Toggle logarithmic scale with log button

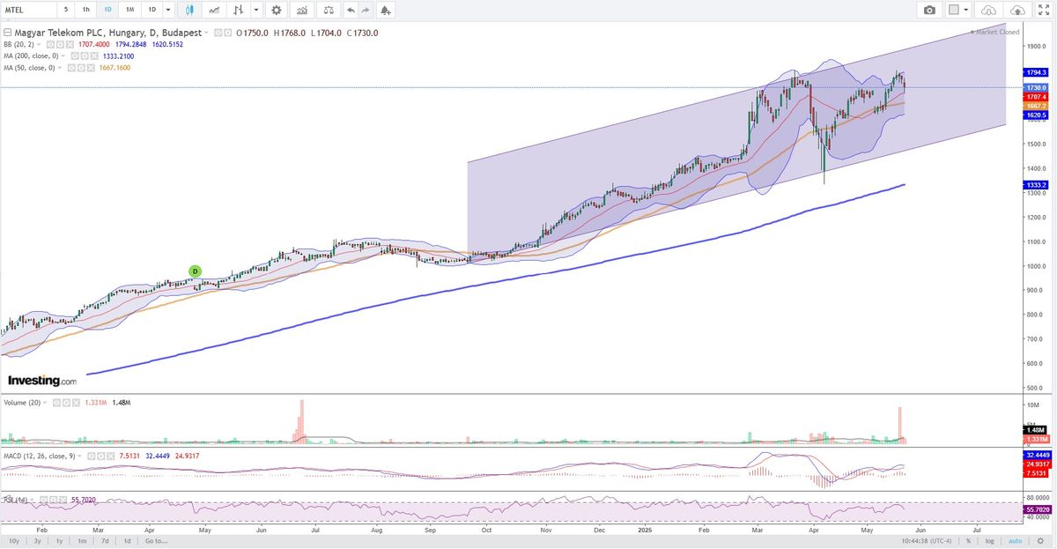(990, 541)
